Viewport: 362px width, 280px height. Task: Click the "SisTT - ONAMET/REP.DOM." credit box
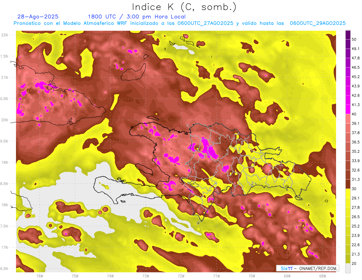[307, 268]
